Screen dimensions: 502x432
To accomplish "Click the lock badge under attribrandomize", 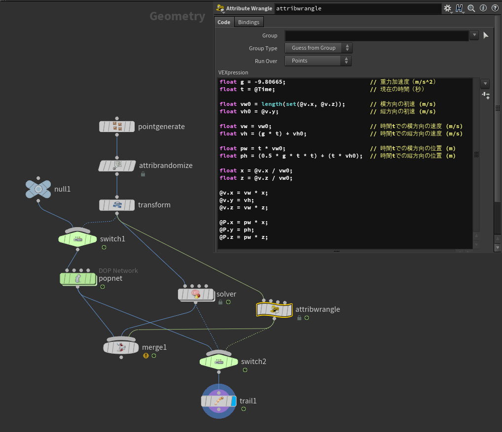I will point(143,174).
